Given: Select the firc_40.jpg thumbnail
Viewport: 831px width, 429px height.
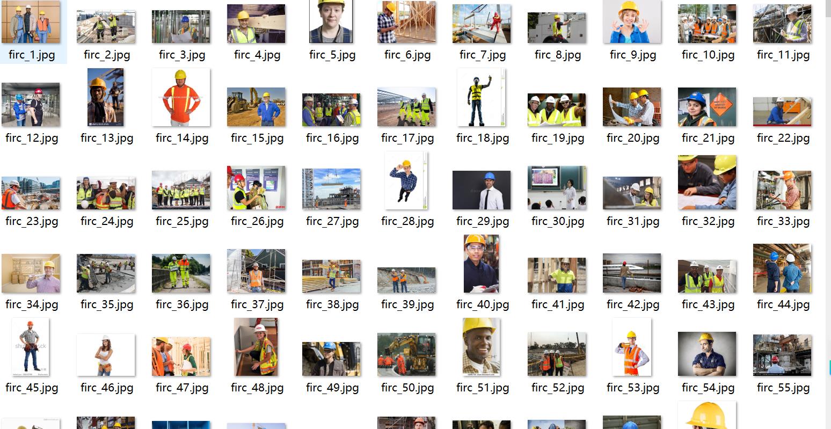Looking at the screenshot, I should tap(482, 264).
